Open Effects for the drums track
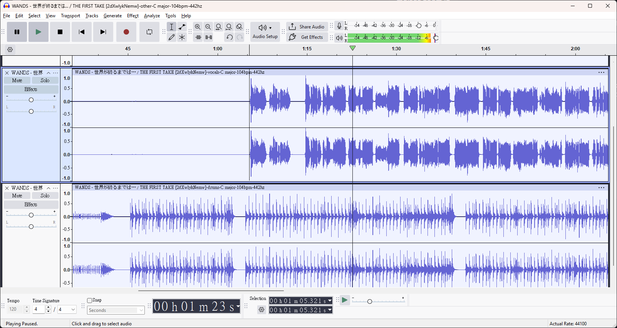This screenshot has width=617, height=328. pyautogui.click(x=31, y=205)
